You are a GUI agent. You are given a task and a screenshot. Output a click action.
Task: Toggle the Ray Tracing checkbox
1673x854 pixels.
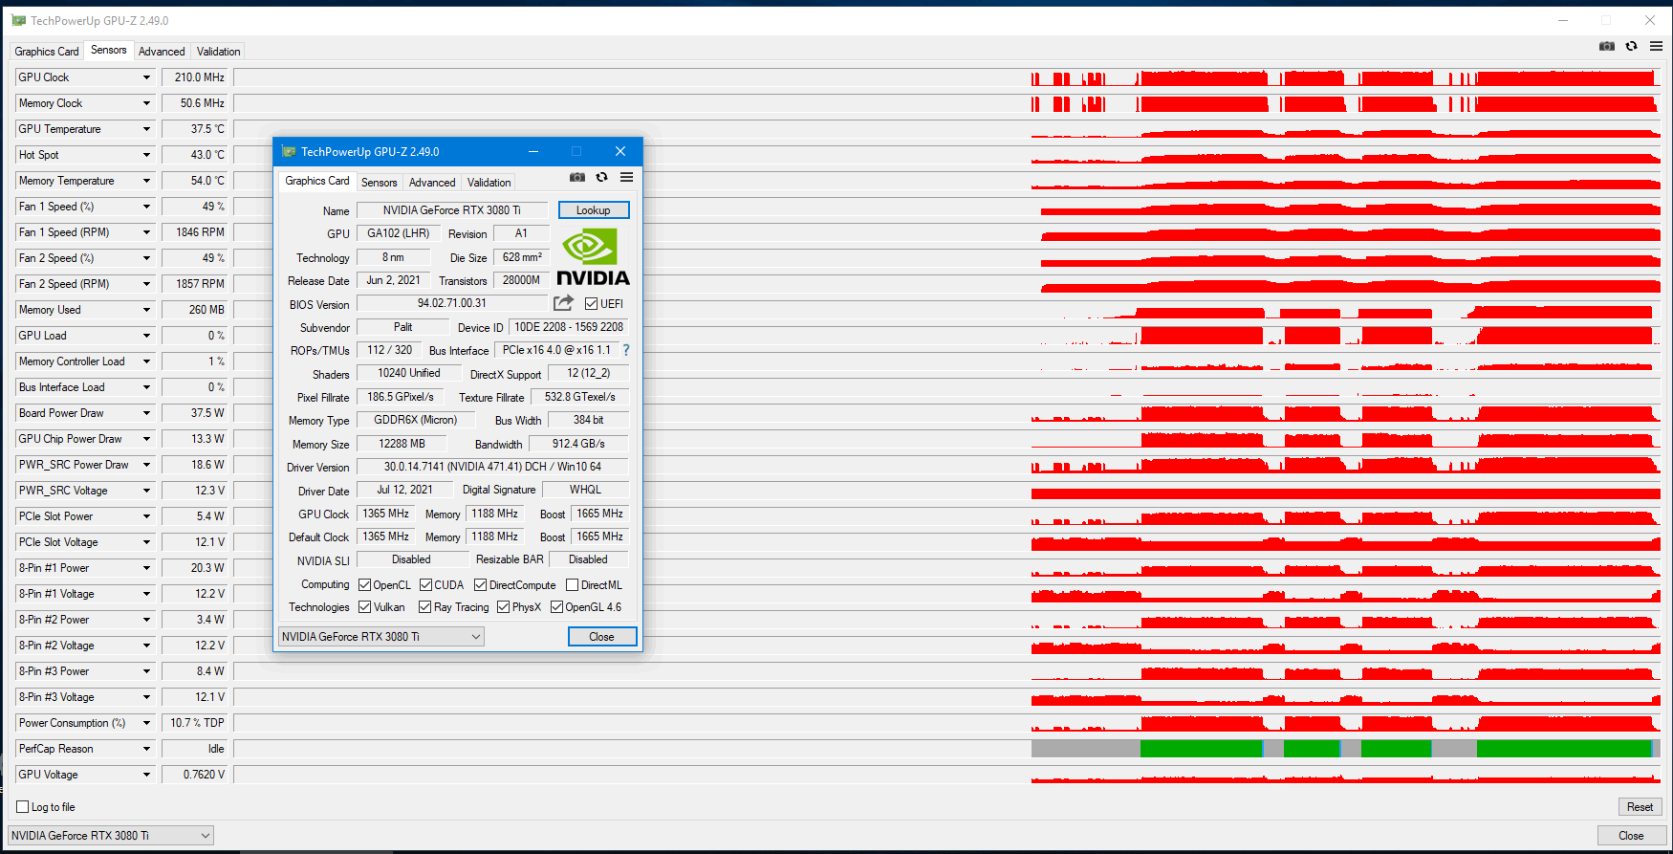click(x=424, y=607)
